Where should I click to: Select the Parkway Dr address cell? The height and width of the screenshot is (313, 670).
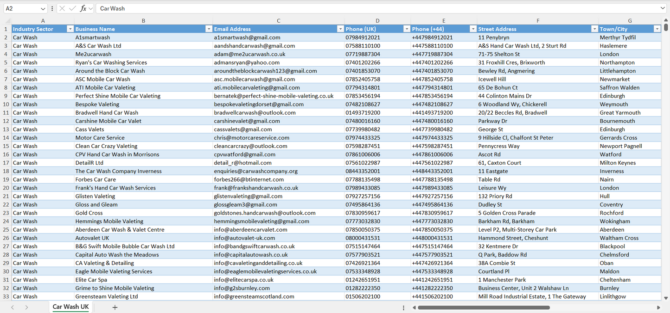pyautogui.click(x=538, y=121)
